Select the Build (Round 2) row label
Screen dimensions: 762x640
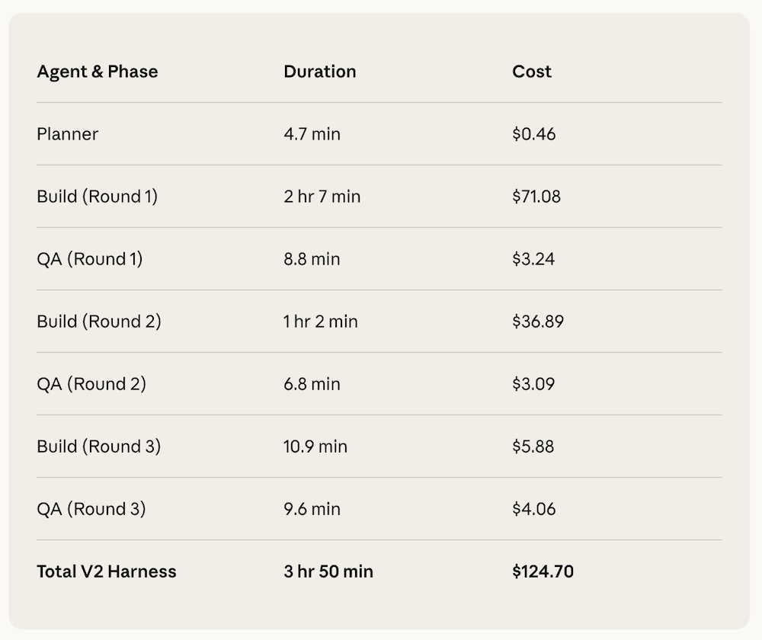pyautogui.click(x=99, y=322)
